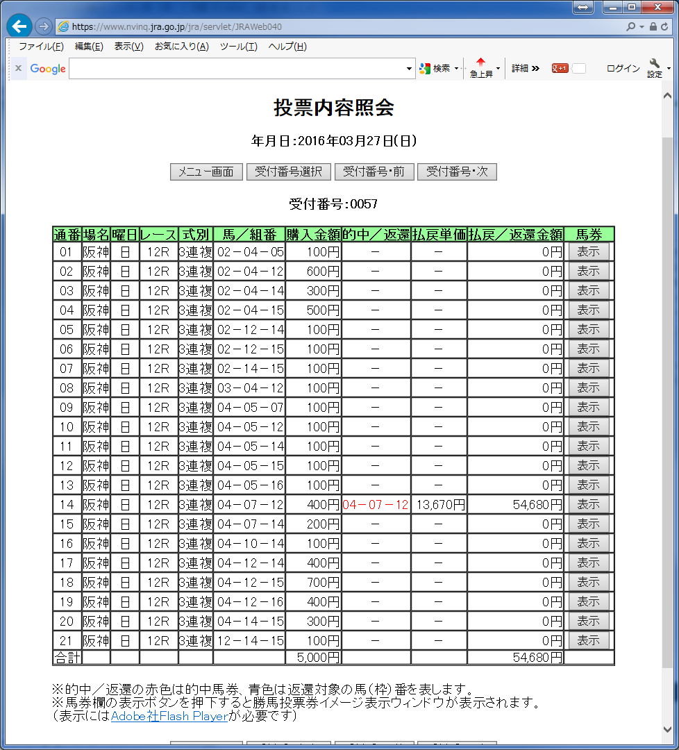Click the vertical scrollbar thumb
This screenshot has height=750, width=679.
[667, 402]
